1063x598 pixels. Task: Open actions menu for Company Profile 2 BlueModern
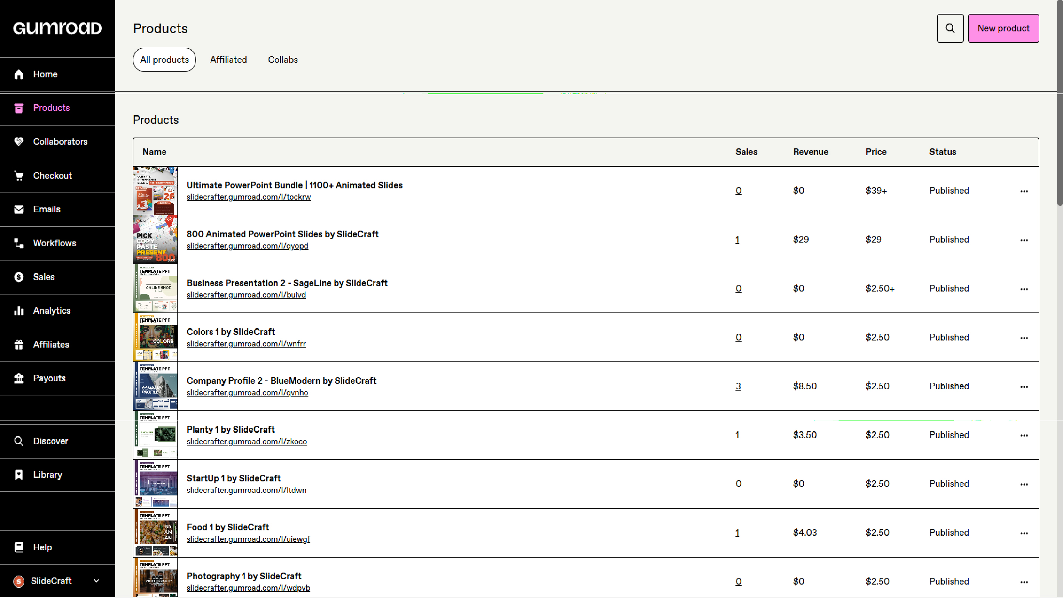(1024, 386)
